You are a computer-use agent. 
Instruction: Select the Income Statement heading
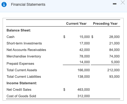point(22,83)
